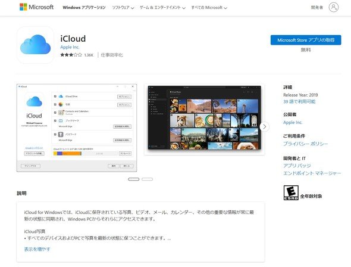Screen dimensions: 351x267
Task: Expand the ソフトウェア dropdown menu
Action: 123,8
